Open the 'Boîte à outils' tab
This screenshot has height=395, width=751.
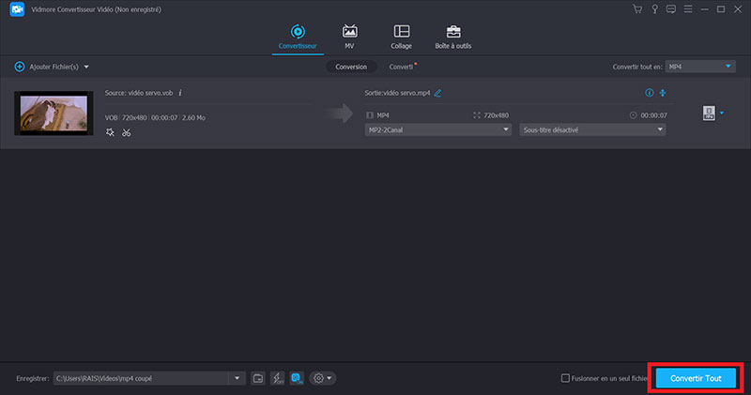(452, 37)
